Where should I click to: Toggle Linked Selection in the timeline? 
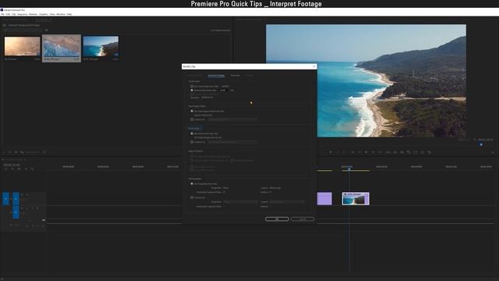(19, 169)
